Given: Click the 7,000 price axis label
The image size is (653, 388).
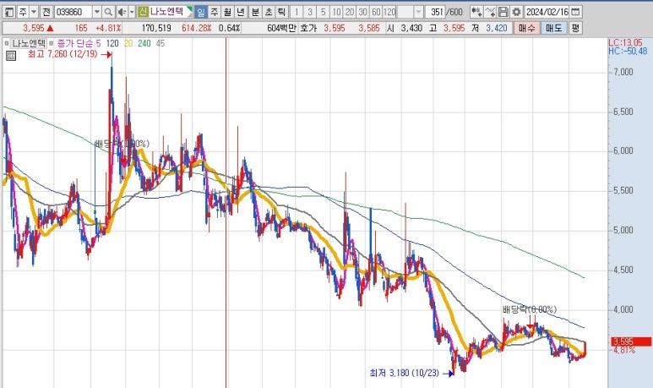Looking at the screenshot, I should pyautogui.click(x=623, y=72).
